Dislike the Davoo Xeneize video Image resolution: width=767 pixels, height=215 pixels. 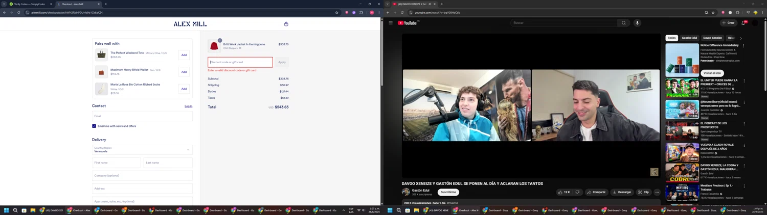point(577,192)
